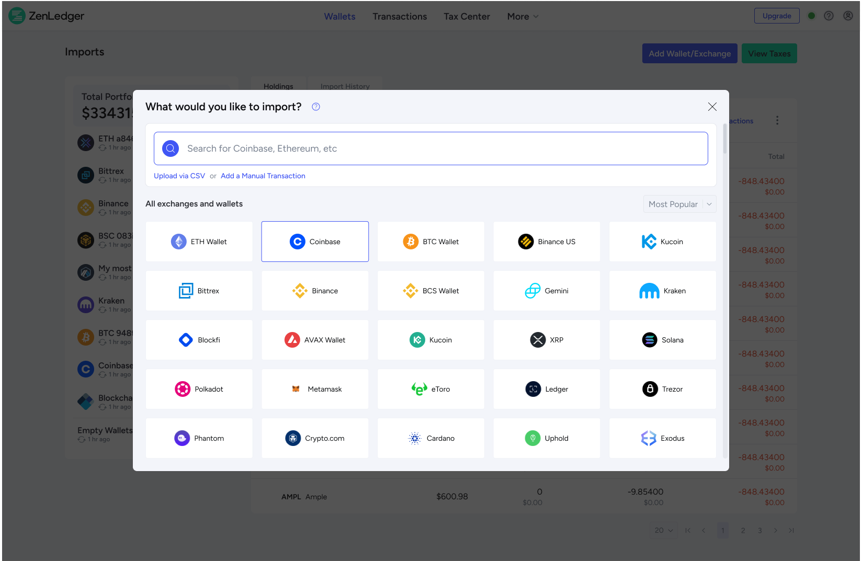This screenshot has width=862, height=561.
Task: Close the import dialog
Action: click(712, 107)
